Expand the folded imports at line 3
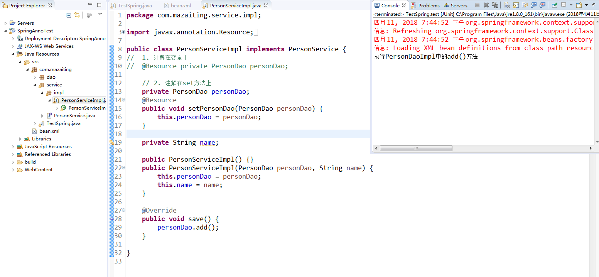This screenshot has width=599, height=277. 124,32
